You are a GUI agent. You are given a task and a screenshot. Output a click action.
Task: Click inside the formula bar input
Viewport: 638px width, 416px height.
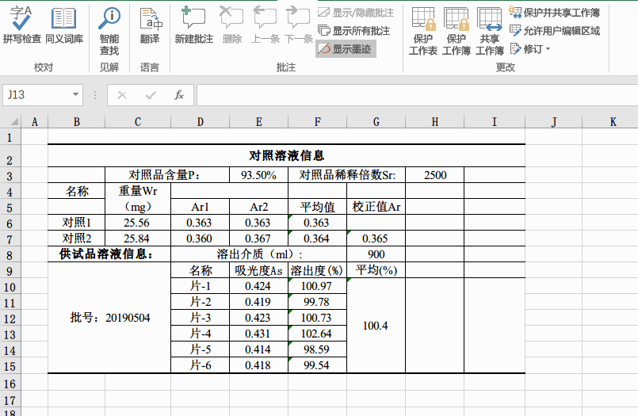pos(417,95)
